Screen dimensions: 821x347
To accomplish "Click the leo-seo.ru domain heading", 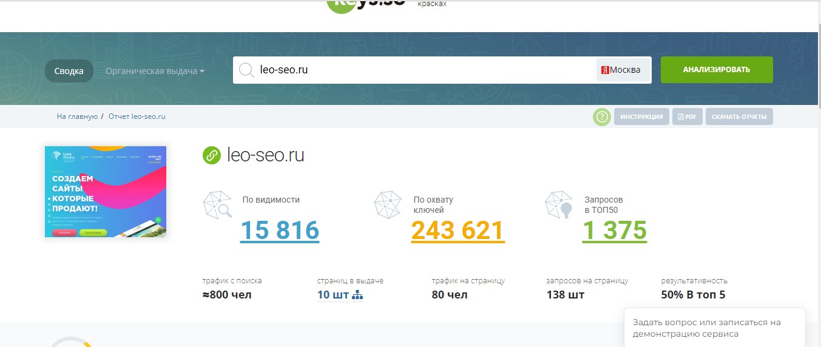I will coord(265,155).
